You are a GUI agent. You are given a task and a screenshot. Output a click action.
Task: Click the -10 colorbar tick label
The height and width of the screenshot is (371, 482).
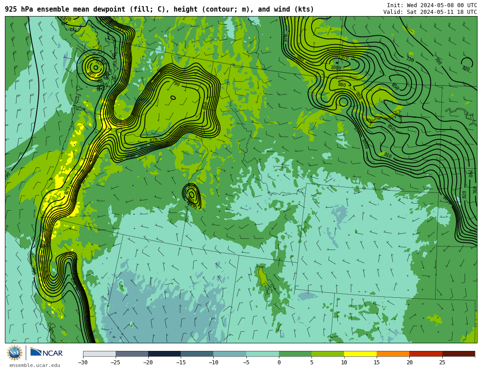point(213,363)
